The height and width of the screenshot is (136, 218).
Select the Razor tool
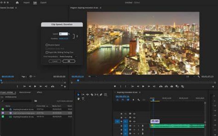92,95
